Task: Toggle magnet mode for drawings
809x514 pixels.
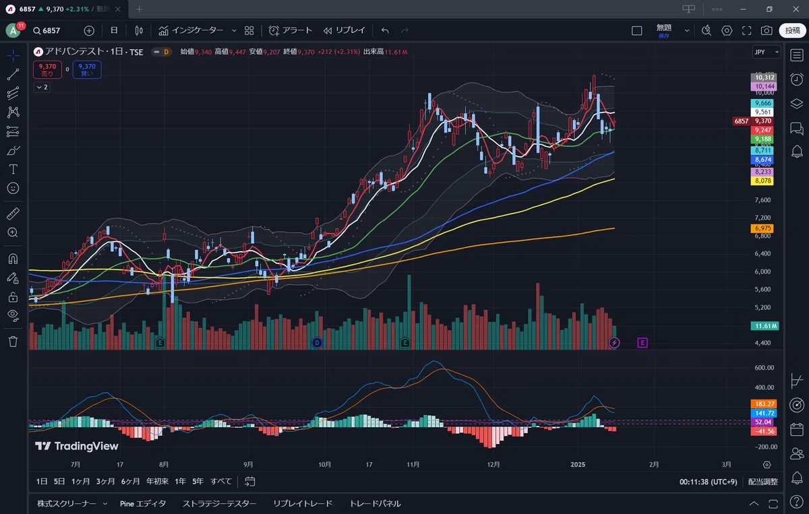Action: [x=13, y=259]
